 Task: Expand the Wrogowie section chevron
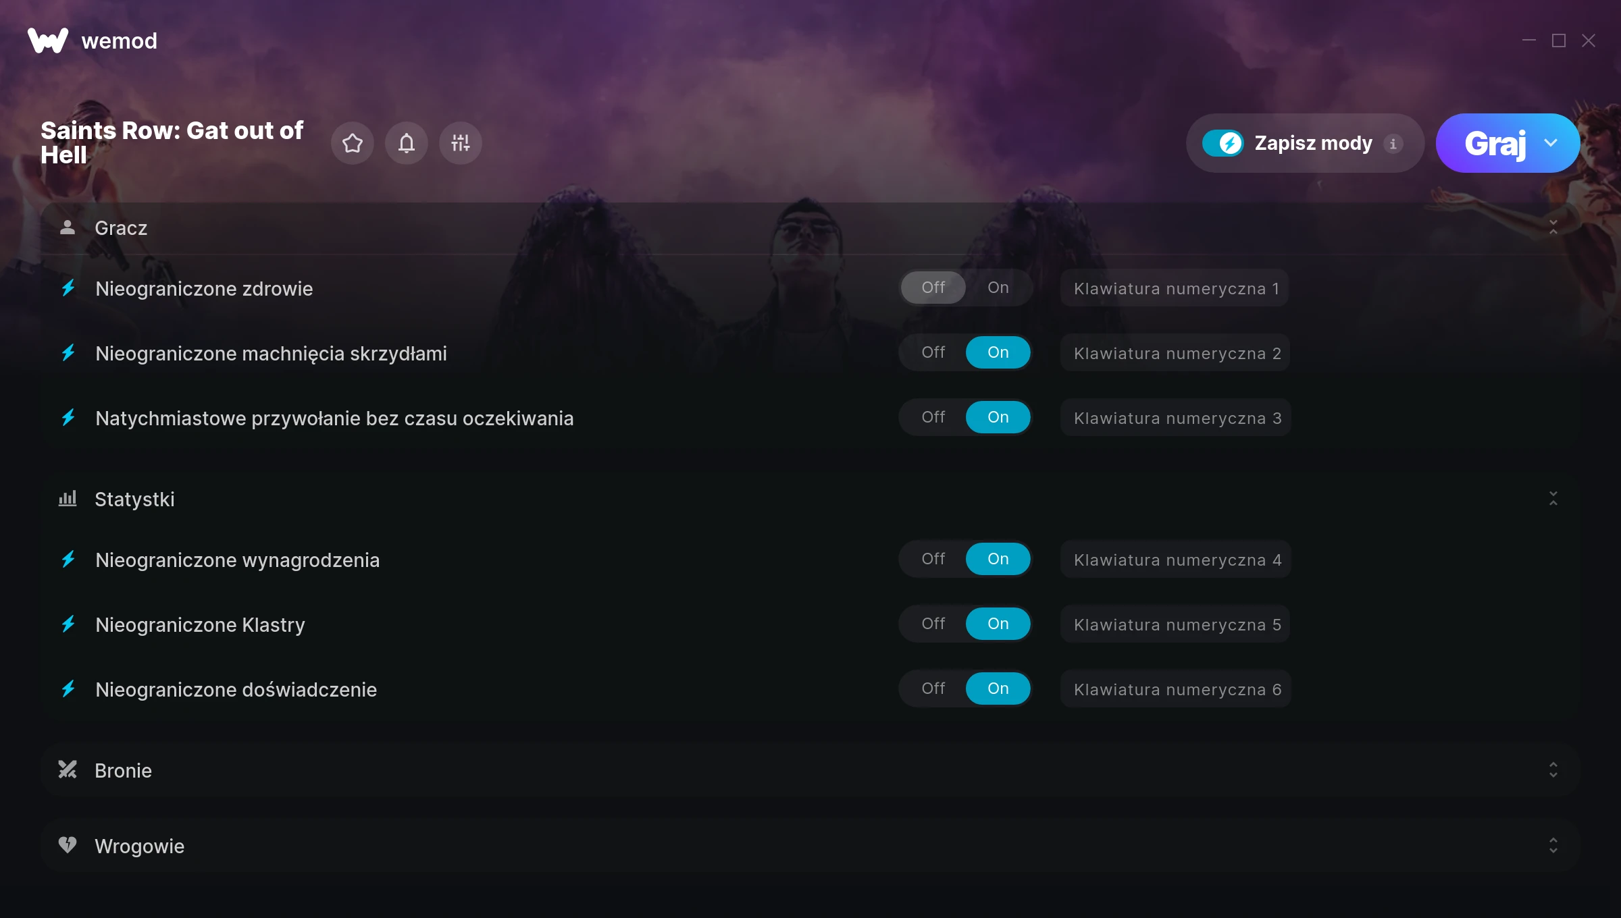tap(1553, 846)
